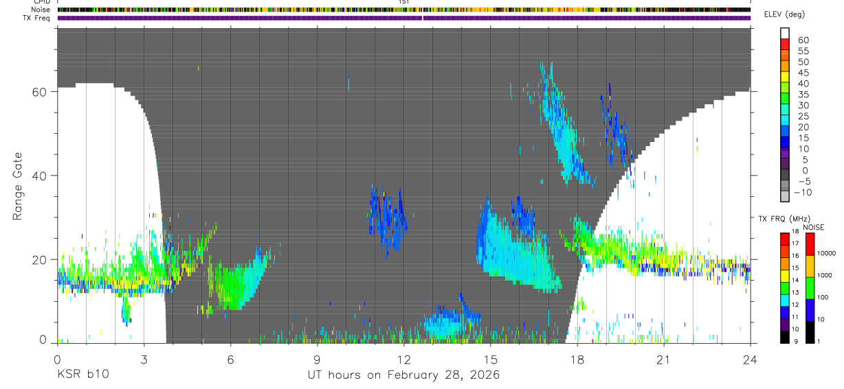Image resolution: width=844 pixels, height=389 pixels.
Task: Click UT hour axis tick "21"
Action: point(663,359)
